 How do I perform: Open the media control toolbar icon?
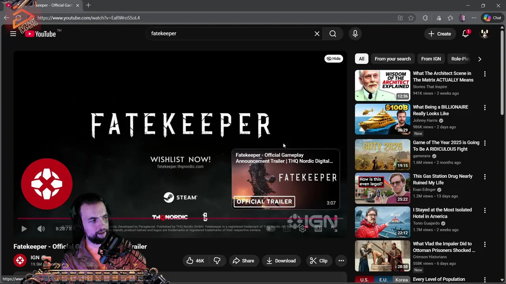pos(439,18)
